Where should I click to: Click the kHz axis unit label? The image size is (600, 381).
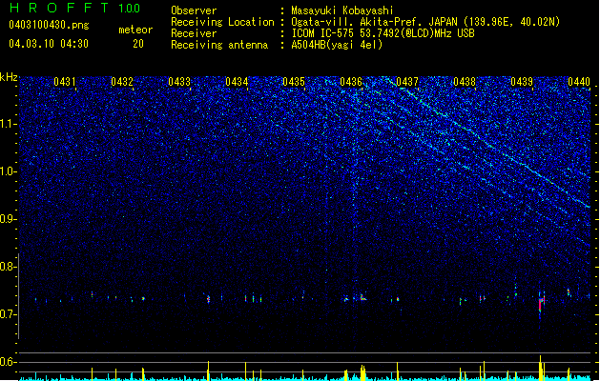(x=9, y=77)
